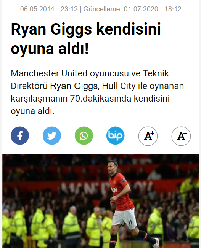Click the headline 'Ryan Giggs kendisini oyuna aldı!'

click(86, 39)
